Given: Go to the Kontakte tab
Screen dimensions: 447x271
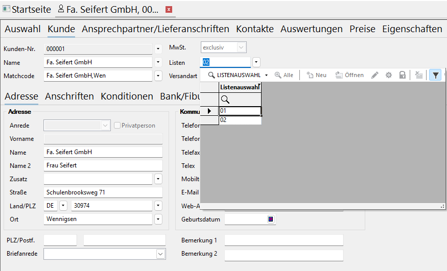Looking at the screenshot, I should point(255,29).
